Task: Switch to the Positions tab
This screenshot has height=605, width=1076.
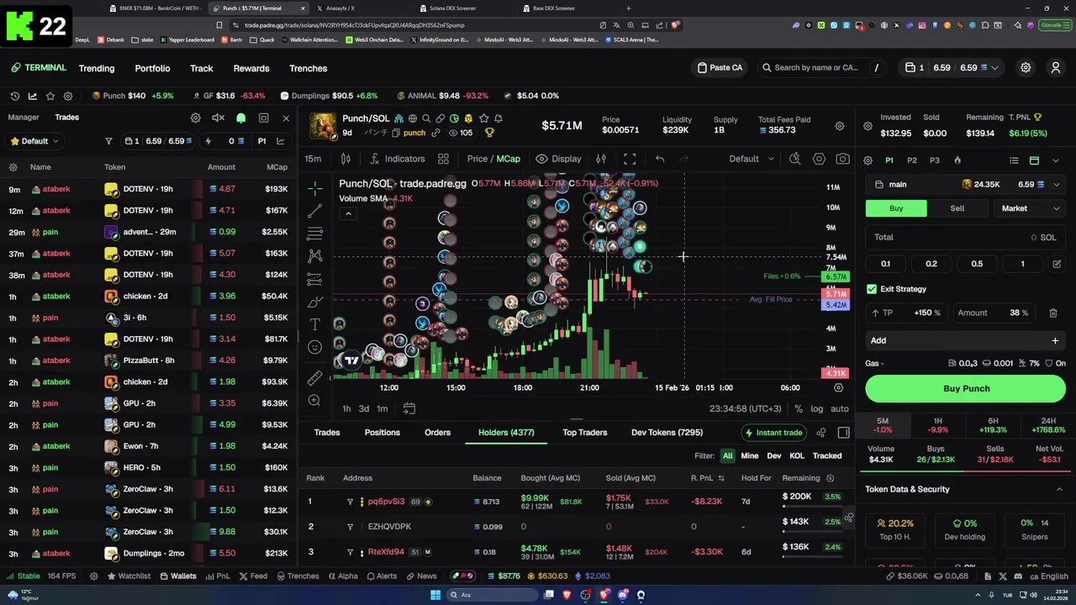Action: click(382, 433)
